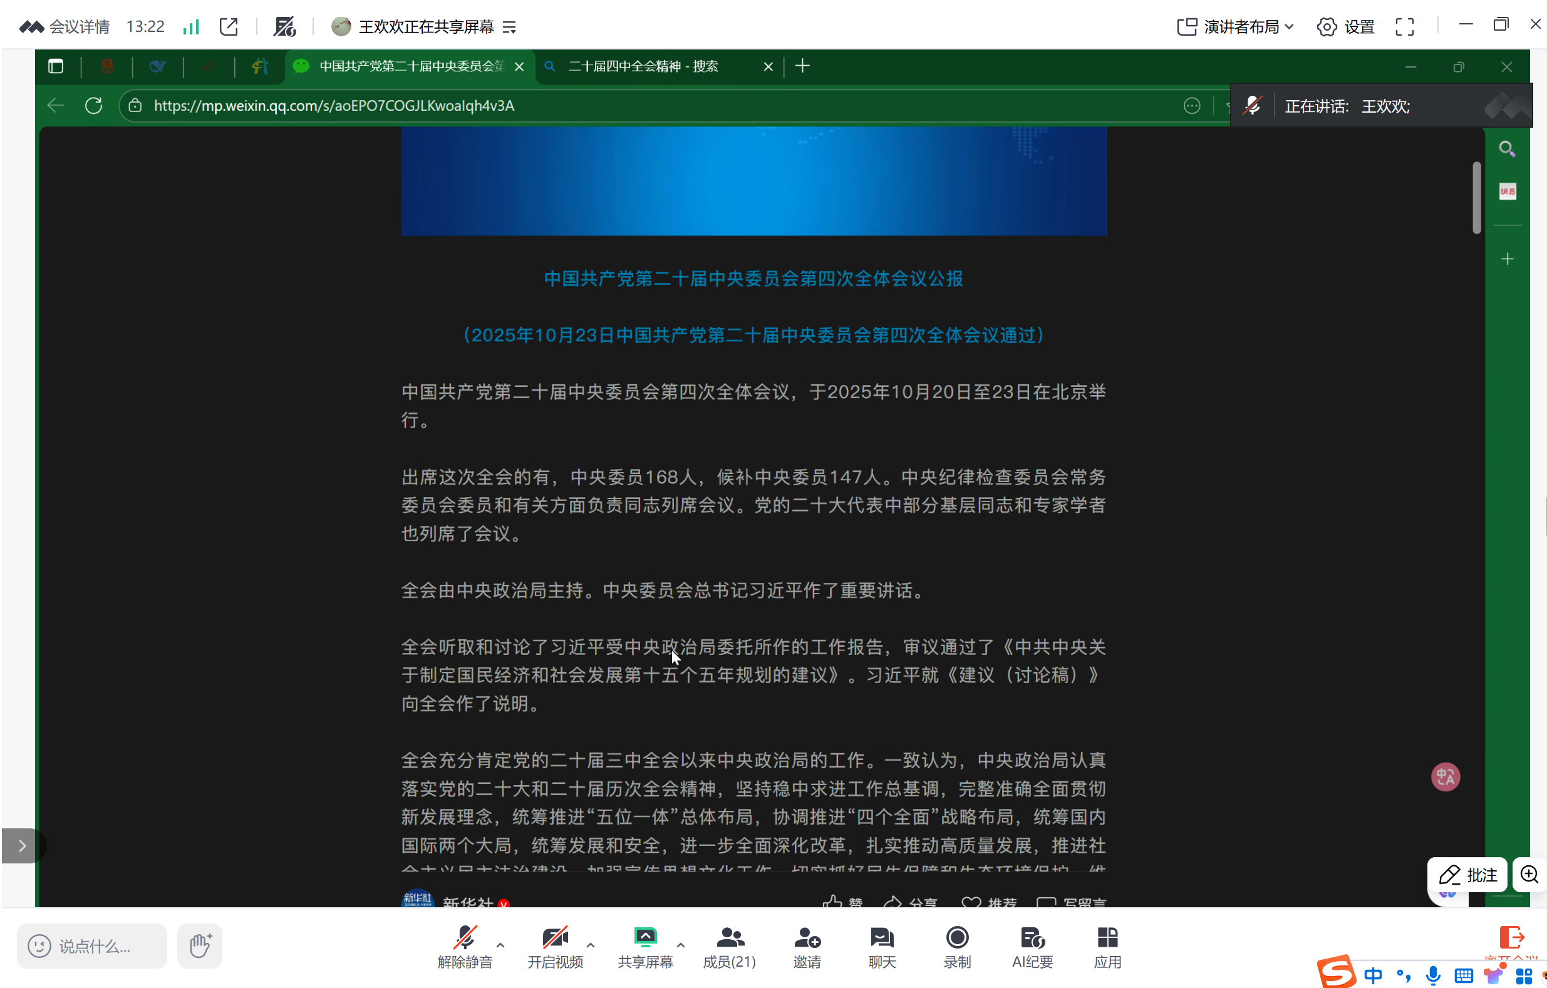Viewport: 1547px width, 988px height.
Task: Switch to 二十届四中全会精神 search tab
Action: pyautogui.click(x=643, y=66)
